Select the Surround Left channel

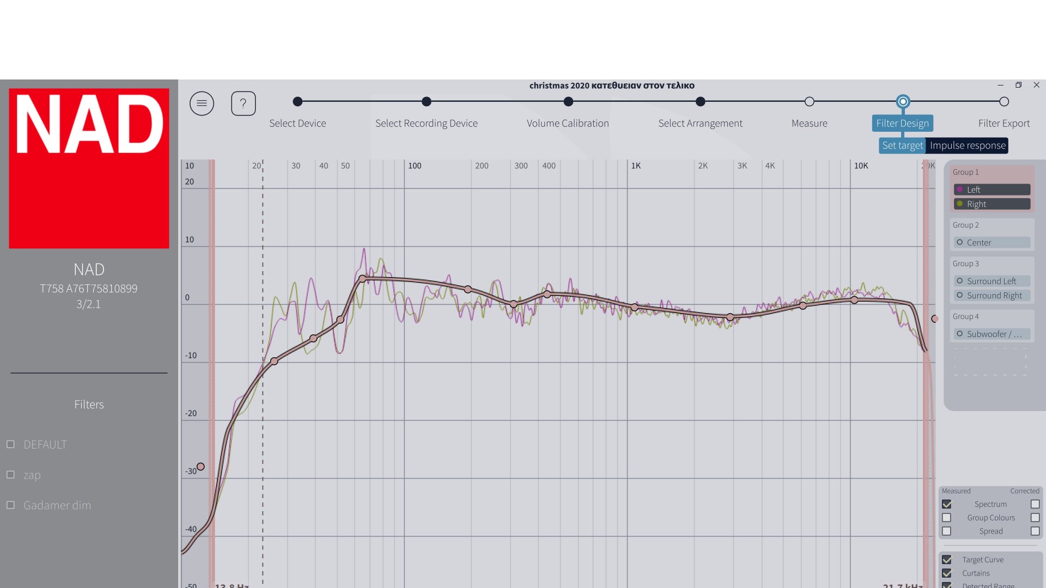coord(992,281)
